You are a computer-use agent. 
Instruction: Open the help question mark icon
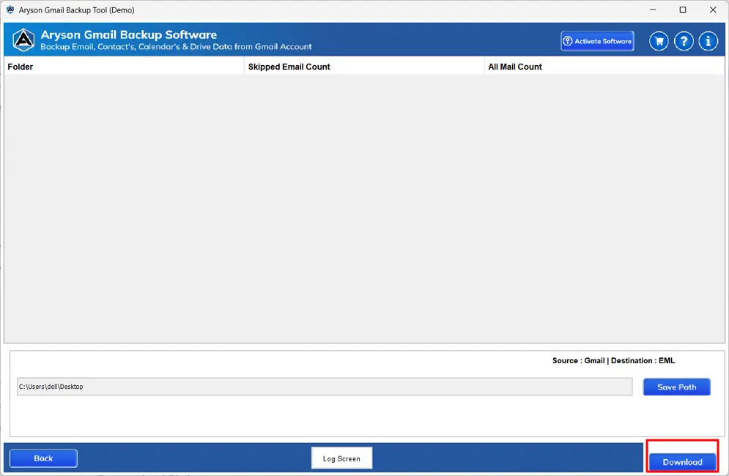tap(684, 41)
